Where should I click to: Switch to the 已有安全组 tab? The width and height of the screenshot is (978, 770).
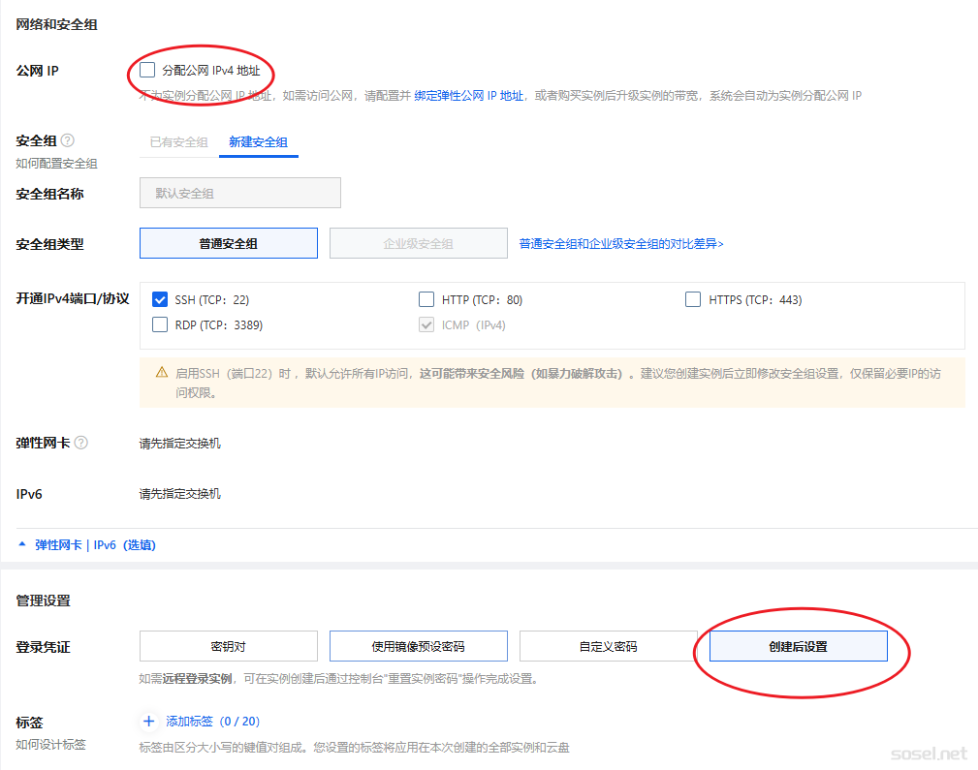178,142
